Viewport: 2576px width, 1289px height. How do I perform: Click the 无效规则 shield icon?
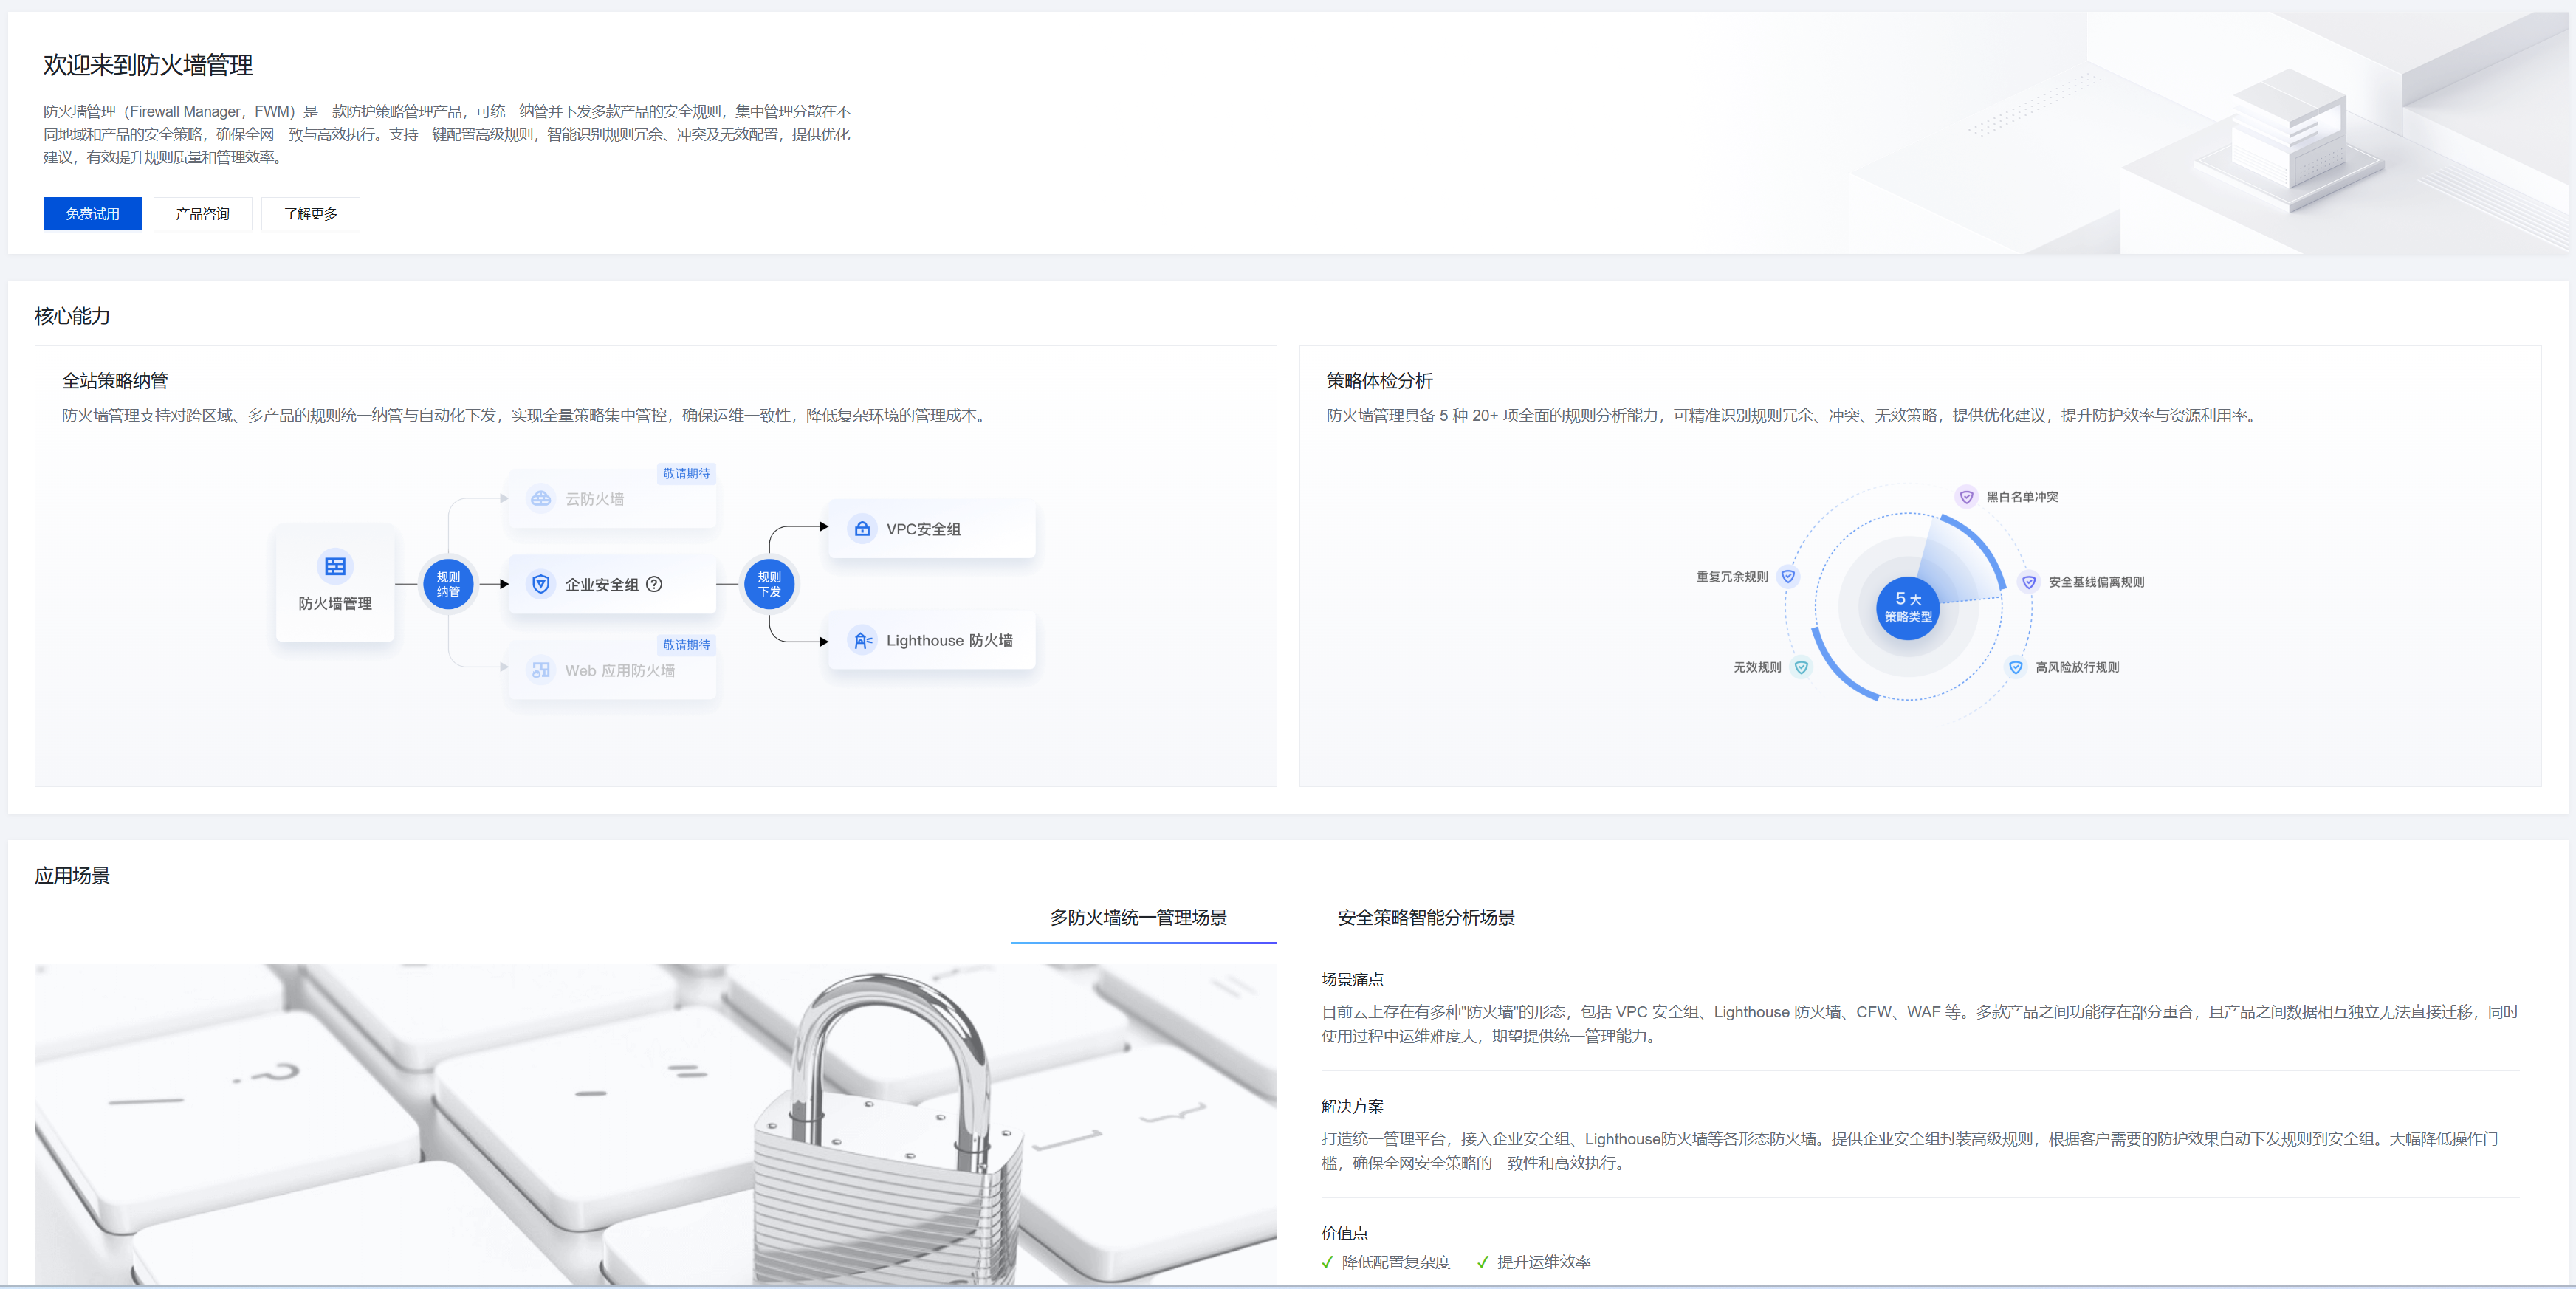click(x=1801, y=667)
